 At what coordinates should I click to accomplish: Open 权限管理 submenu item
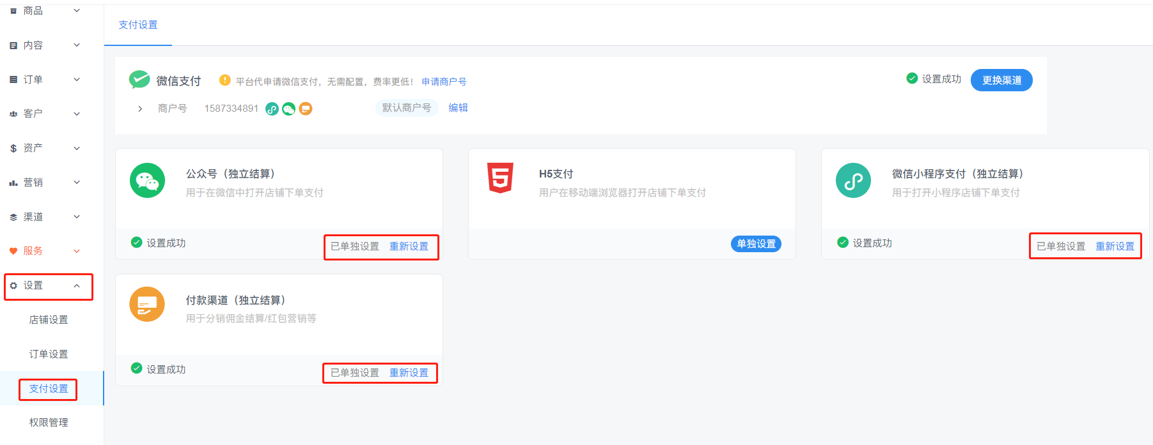coord(49,423)
